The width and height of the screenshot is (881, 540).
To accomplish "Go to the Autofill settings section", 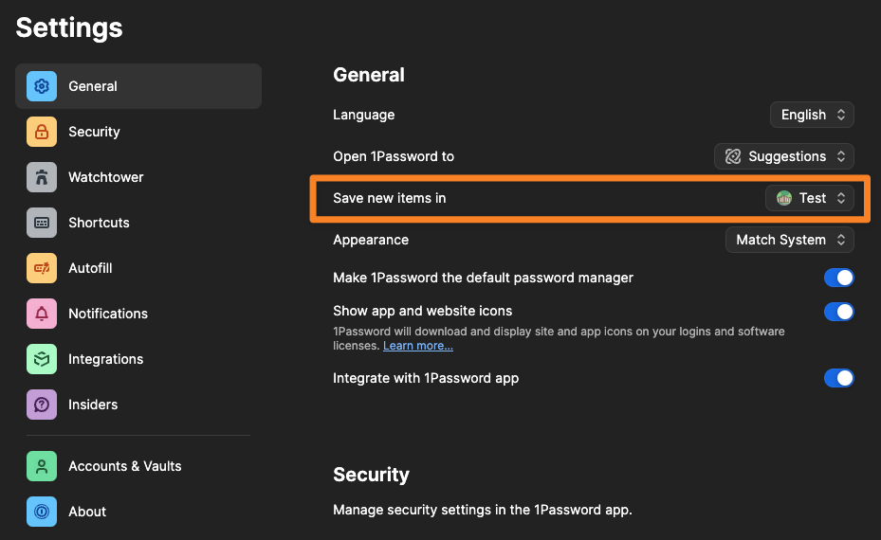I will (x=90, y=268).
